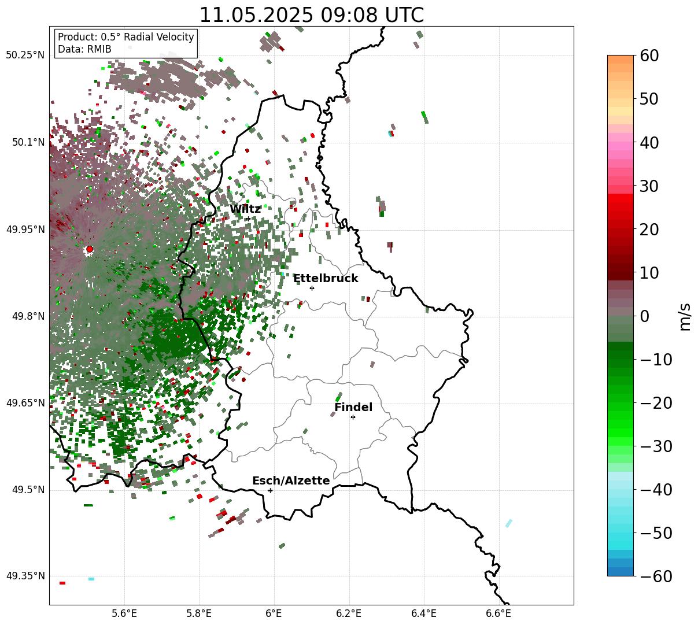
Task: Click the plot title 11.05.2025 09:08 UTC
Action: [311, 14]
